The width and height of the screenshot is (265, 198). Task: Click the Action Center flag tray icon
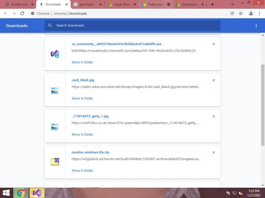(x=228, y=193)
